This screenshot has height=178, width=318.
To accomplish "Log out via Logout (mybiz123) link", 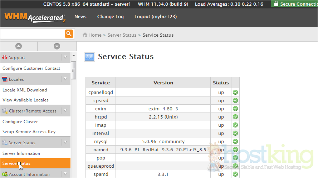I will click(155, 17).
